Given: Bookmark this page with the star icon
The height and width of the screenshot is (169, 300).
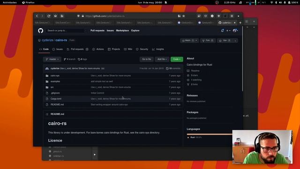Looking at the screenshot, I should (184, 16).
